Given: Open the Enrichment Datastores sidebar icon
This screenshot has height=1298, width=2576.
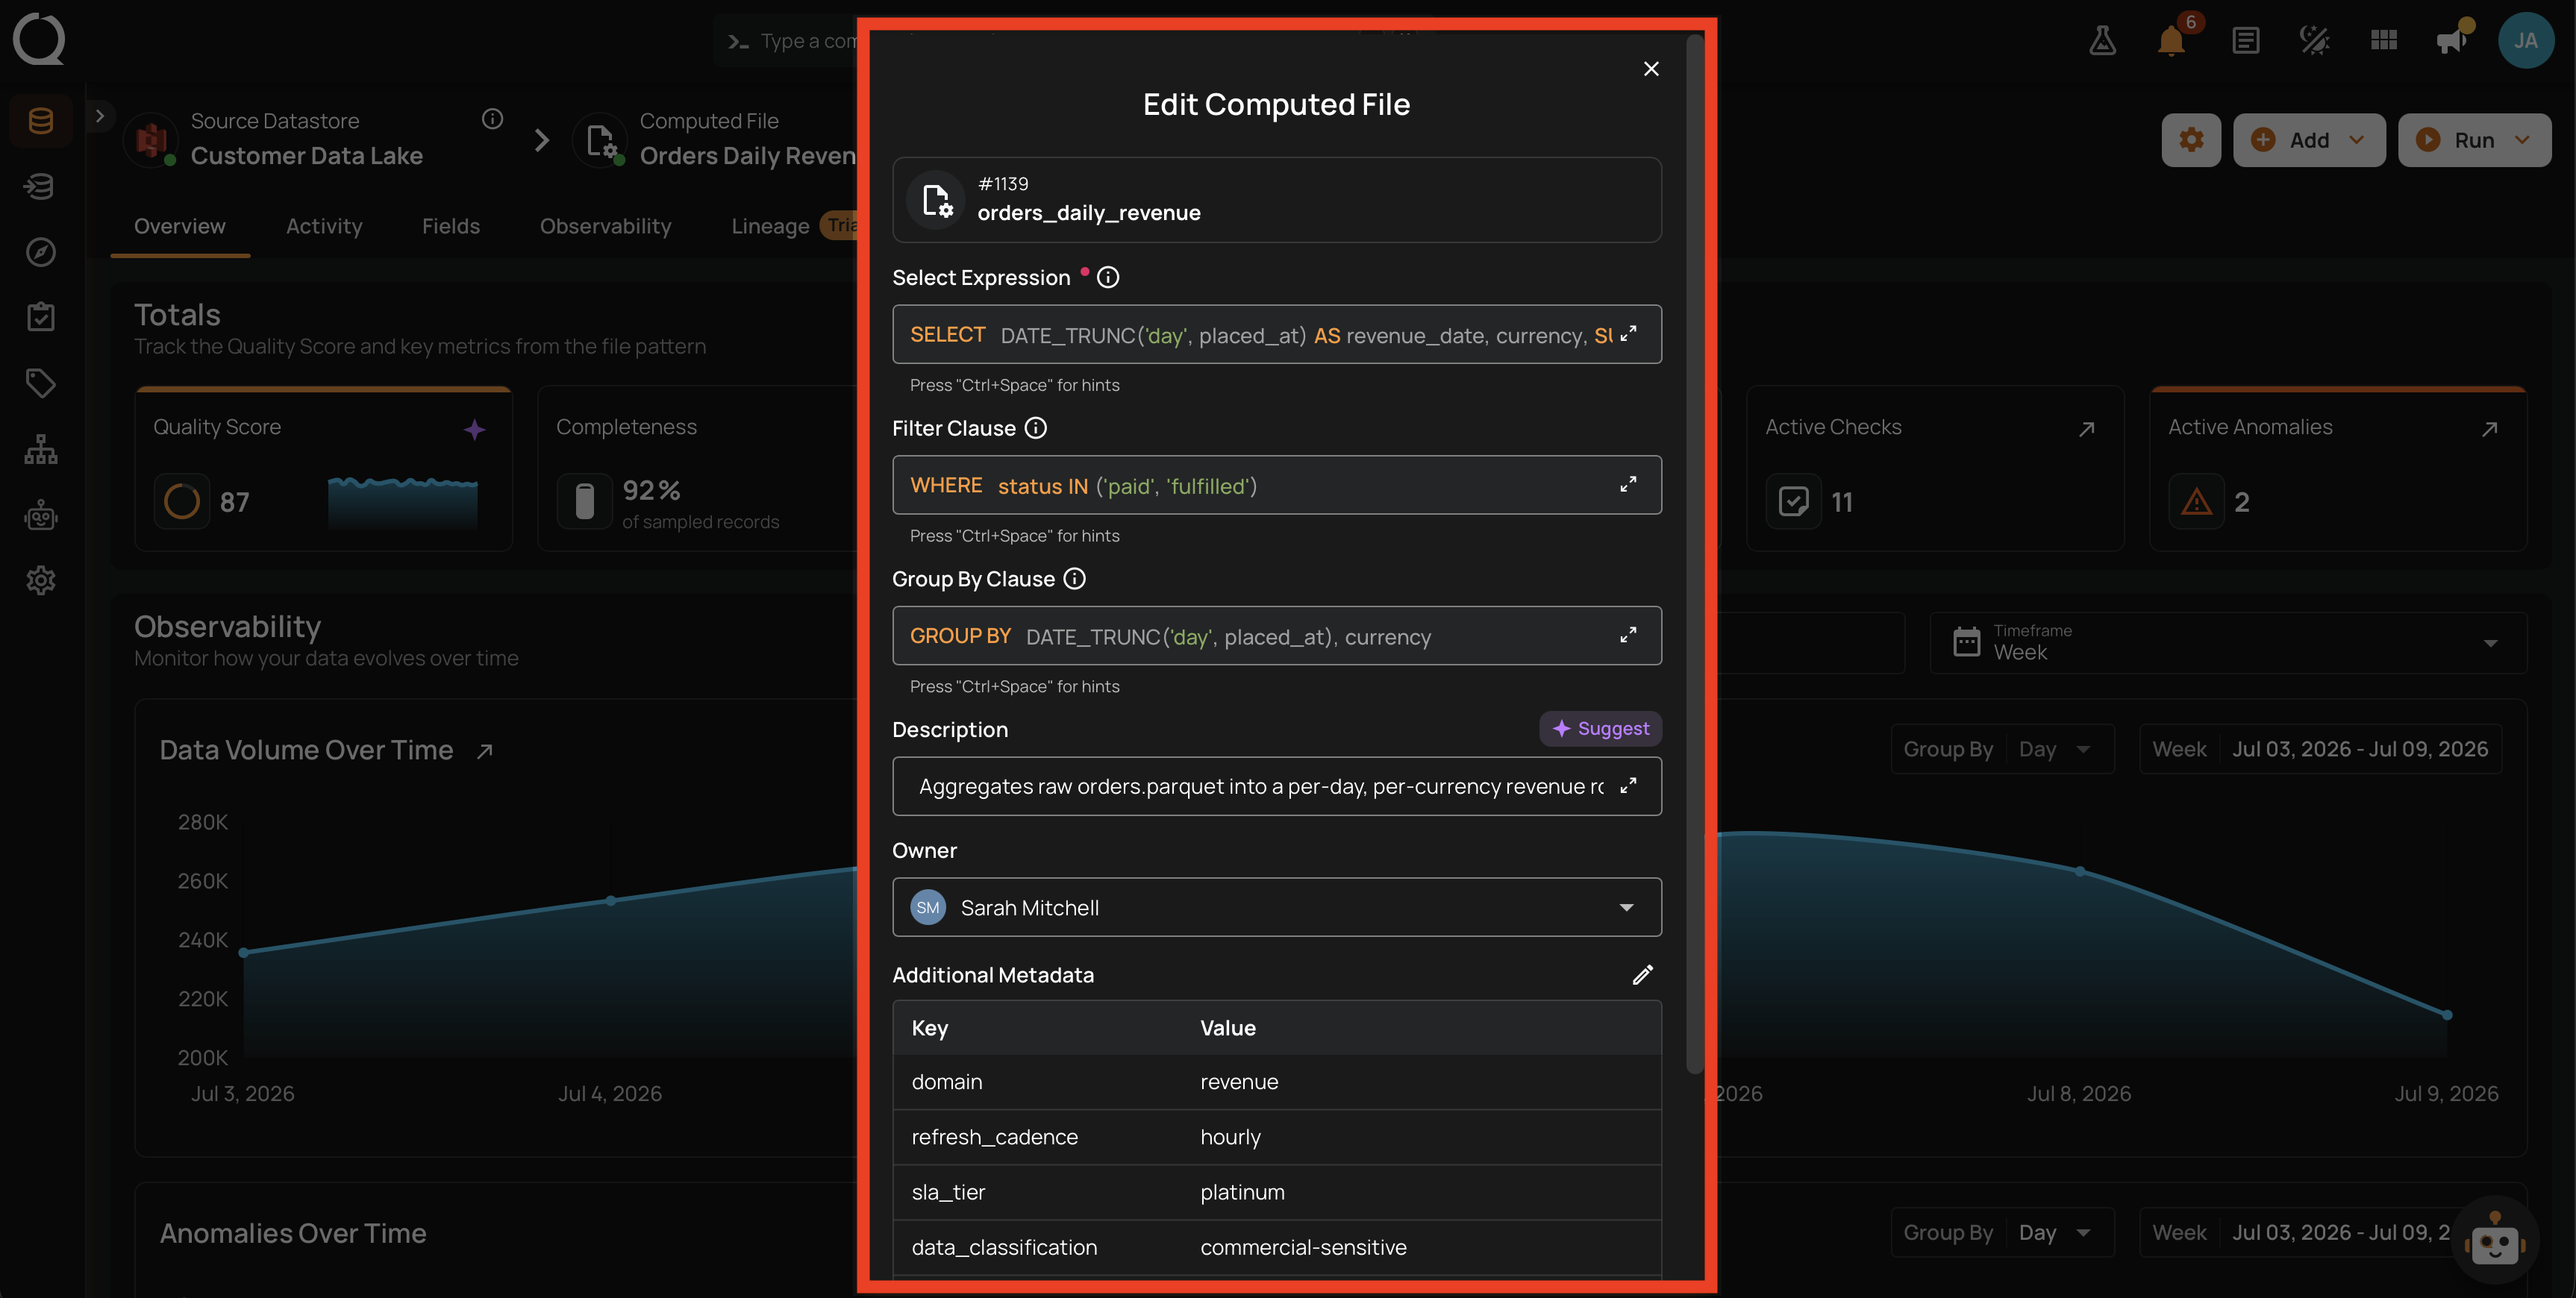Looking at the screenshot, I should coord(40,186).
